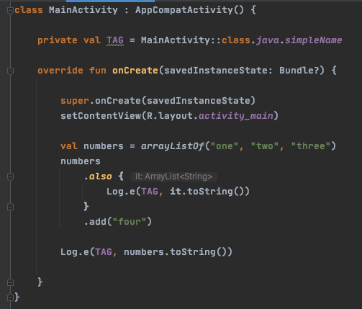Click fold end marker at class closing brace

point(10,297)
